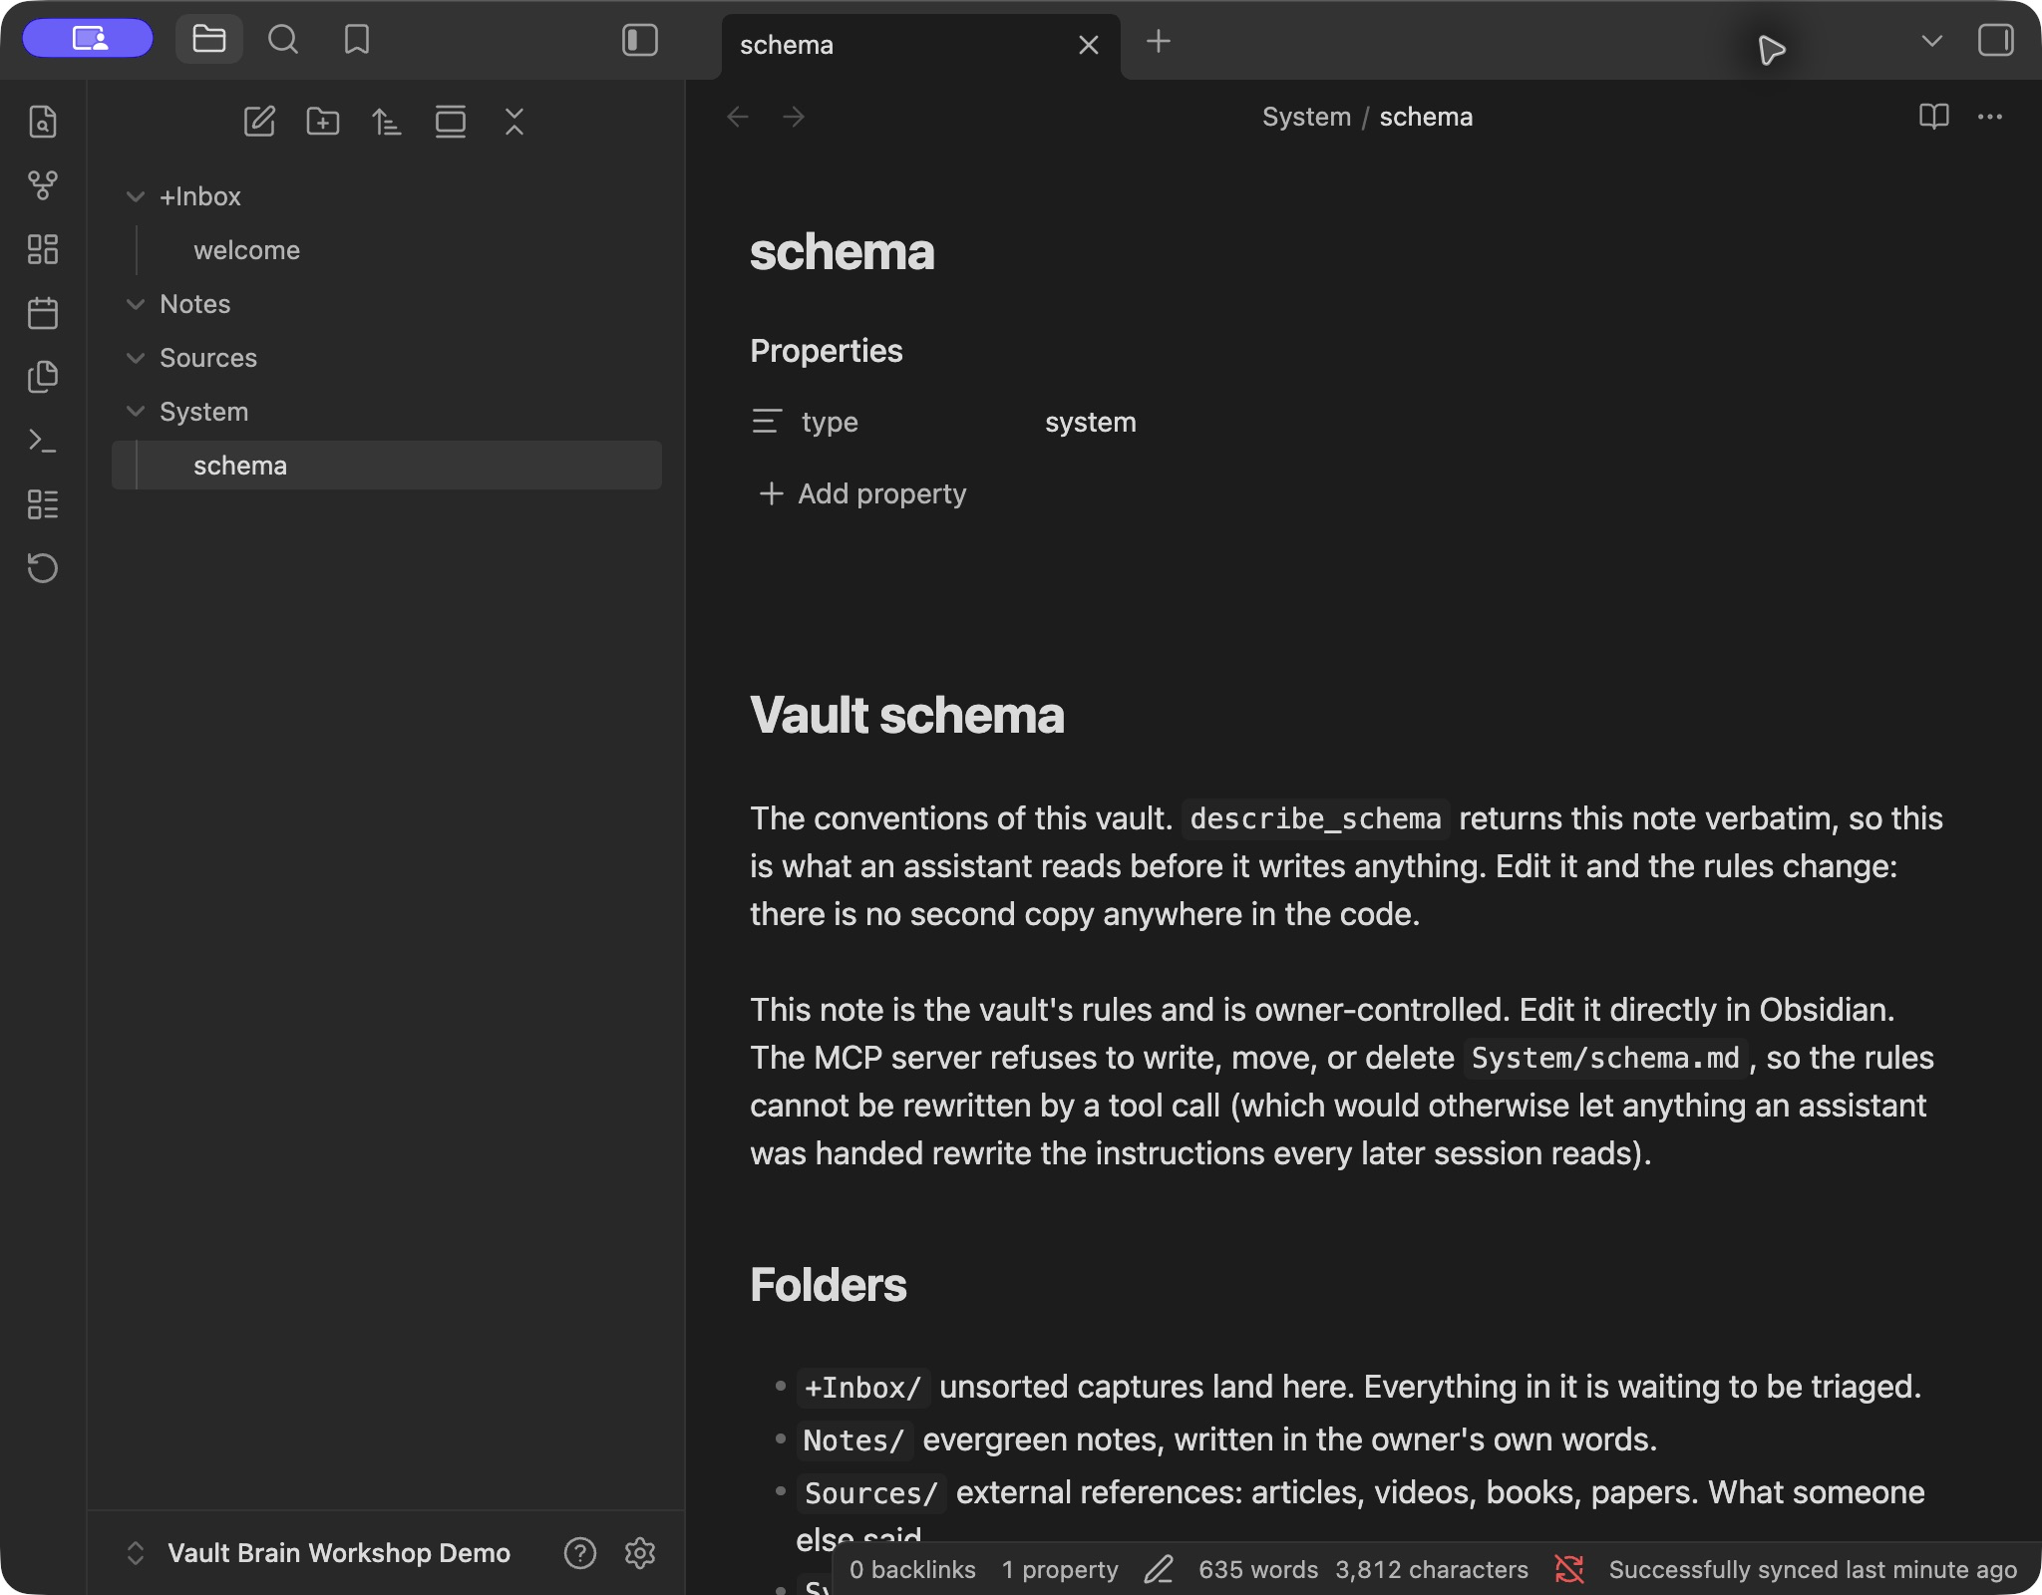Create a new note in explorer
The height and width of the screenshot is (1595, 2042).
(259, 122)
